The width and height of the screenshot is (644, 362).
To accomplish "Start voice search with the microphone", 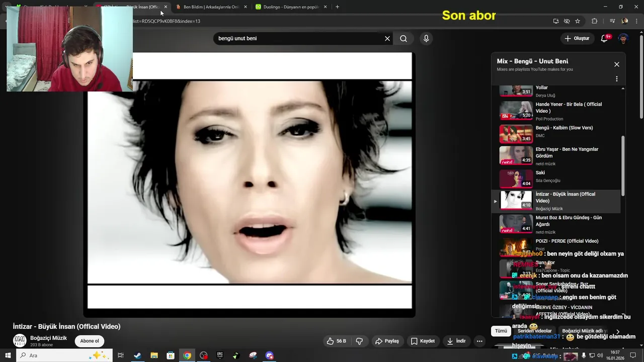I will (426, 38).
